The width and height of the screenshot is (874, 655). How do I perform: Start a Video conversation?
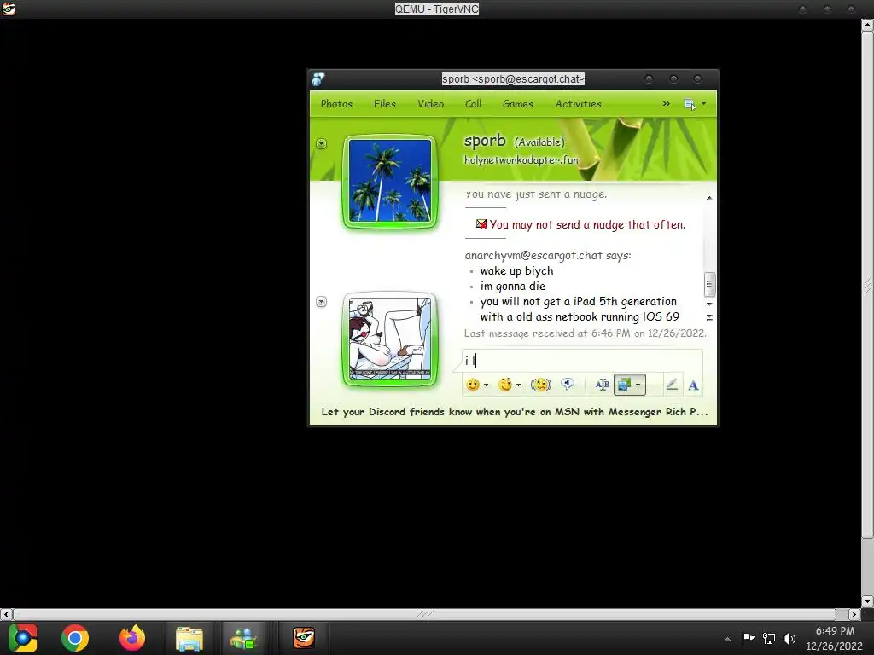pos(430,104)
